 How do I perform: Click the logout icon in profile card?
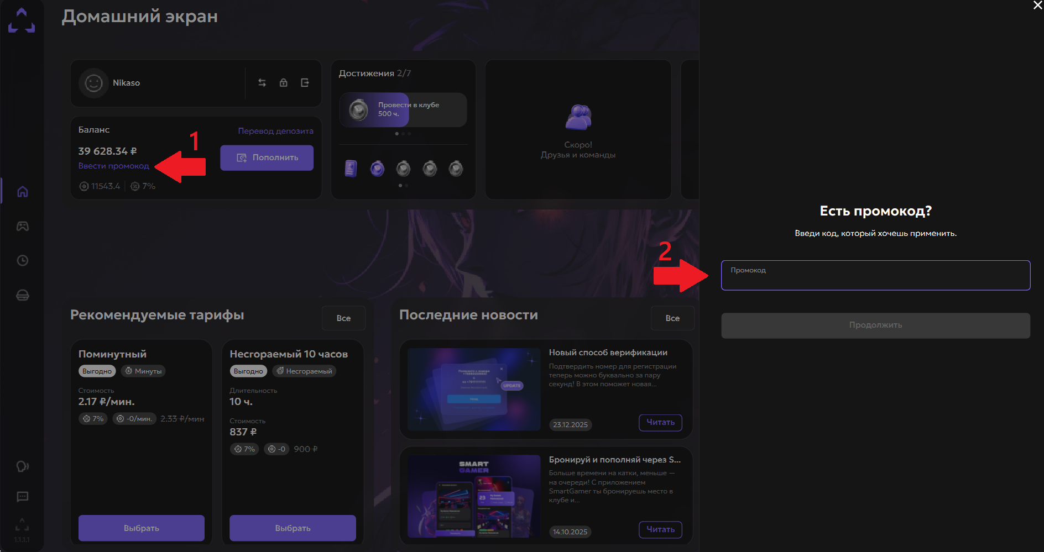click(305, 82)
